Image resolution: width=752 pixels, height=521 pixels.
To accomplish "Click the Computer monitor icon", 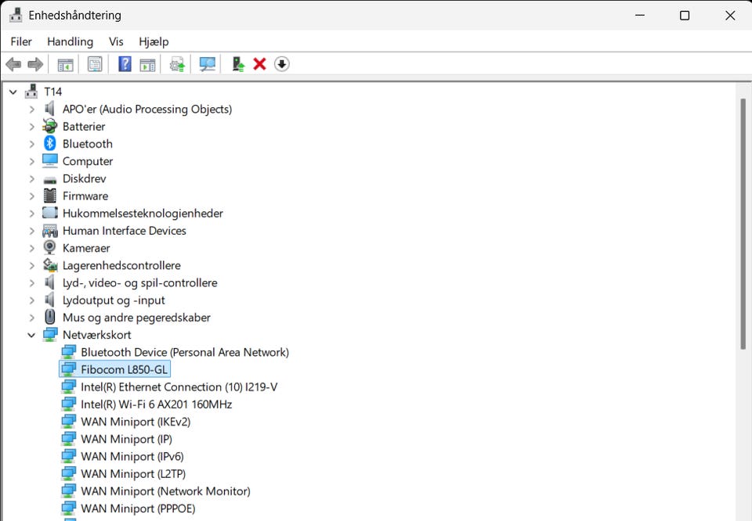I will [x=50, y=161].
